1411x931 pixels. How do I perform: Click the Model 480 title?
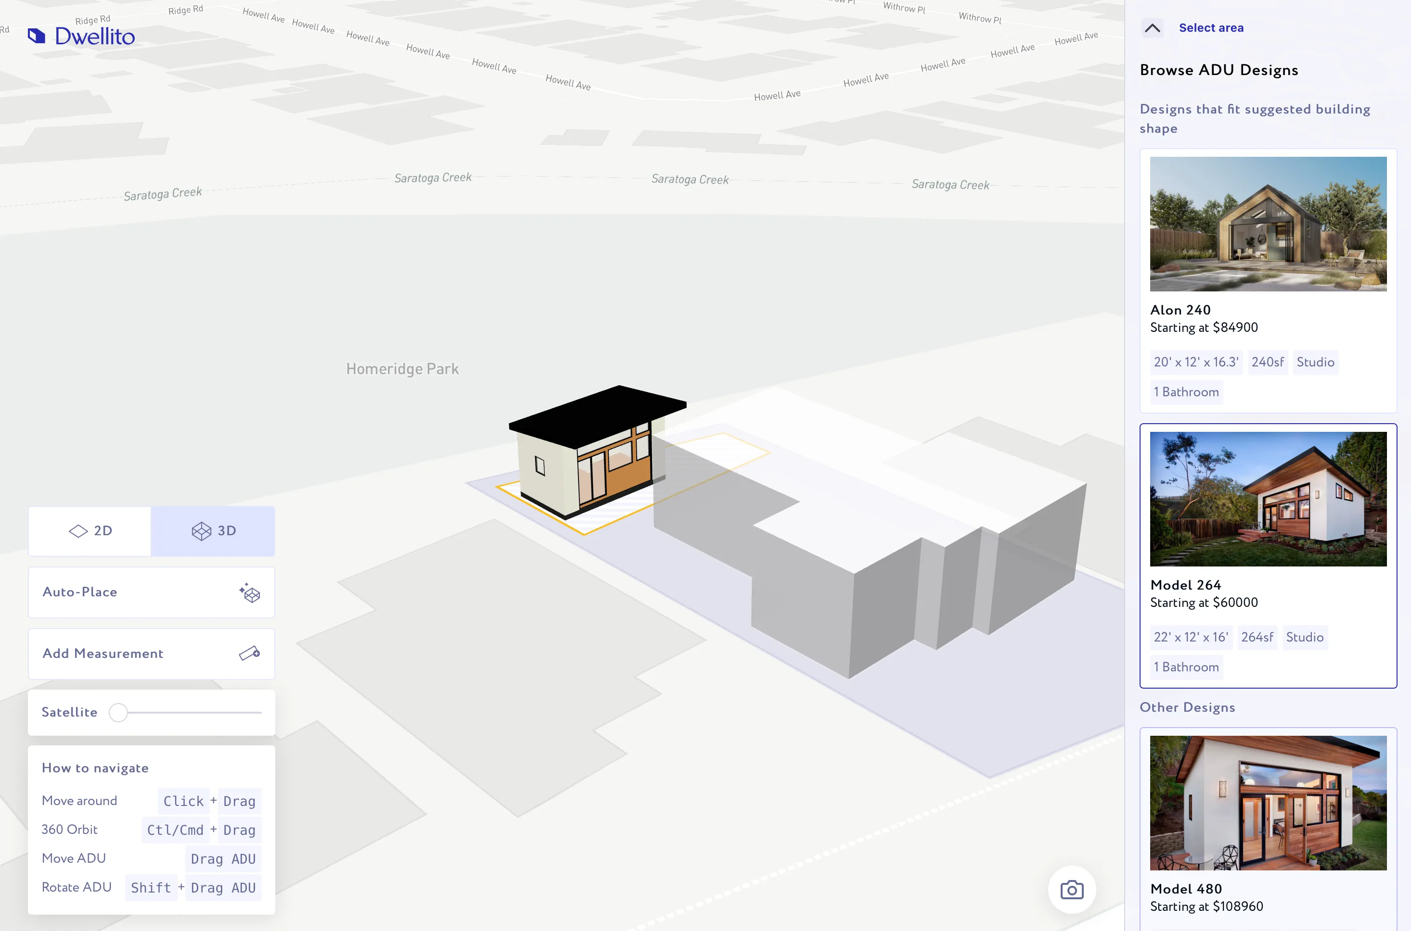pos(1186,889)
